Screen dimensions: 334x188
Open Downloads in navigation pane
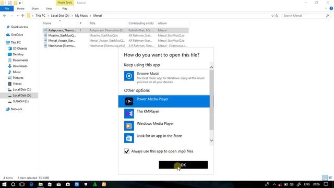click(x=20, y=66)
